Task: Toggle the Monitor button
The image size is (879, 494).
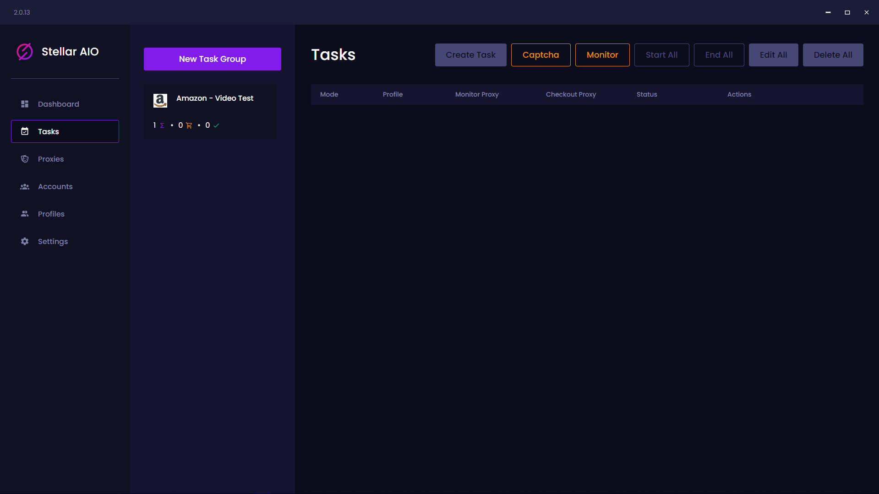Action: (x=602, y=55)
